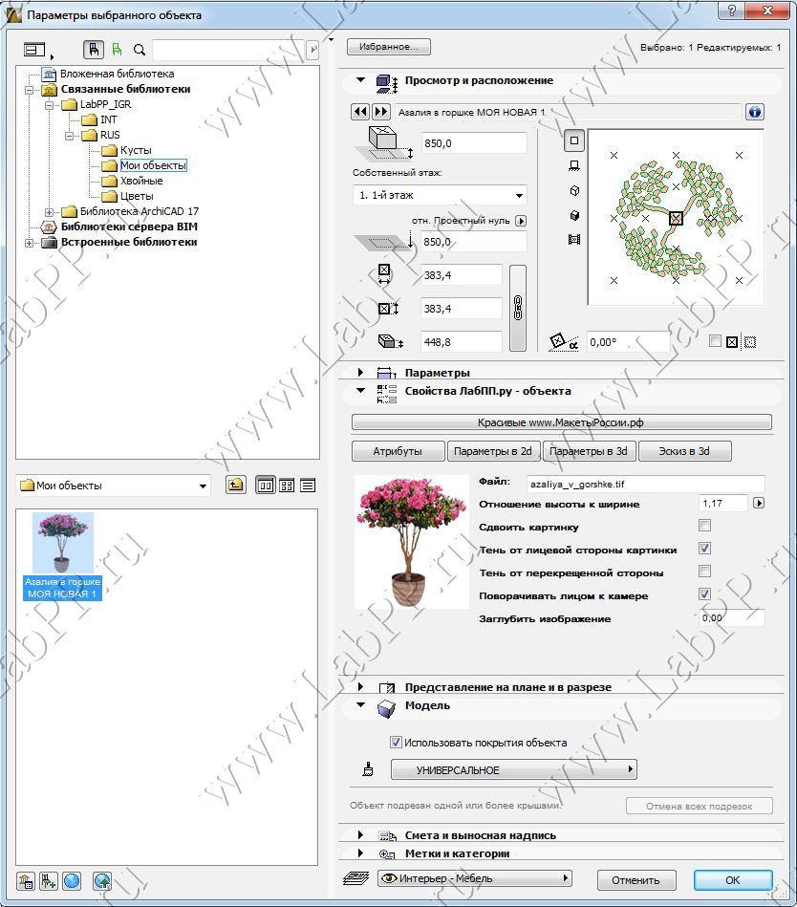Collapse Свойства ЛабПП.ру - объекта section
The image size is (797, 907).
pos(360,391)
